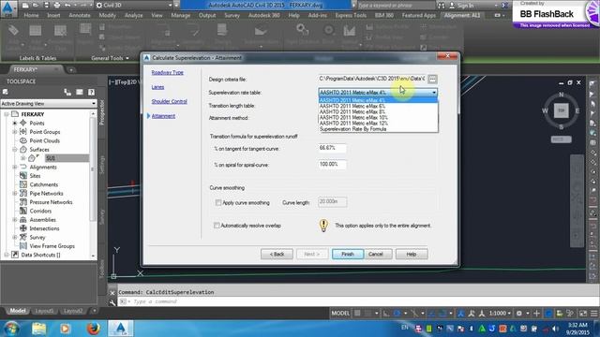
Task: Open the media player taskbar icon
Action: click(x=65, y=329)
